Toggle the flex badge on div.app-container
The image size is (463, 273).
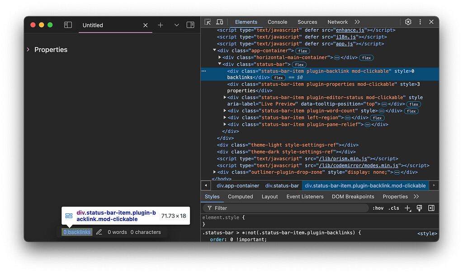(x=302, y=51)
